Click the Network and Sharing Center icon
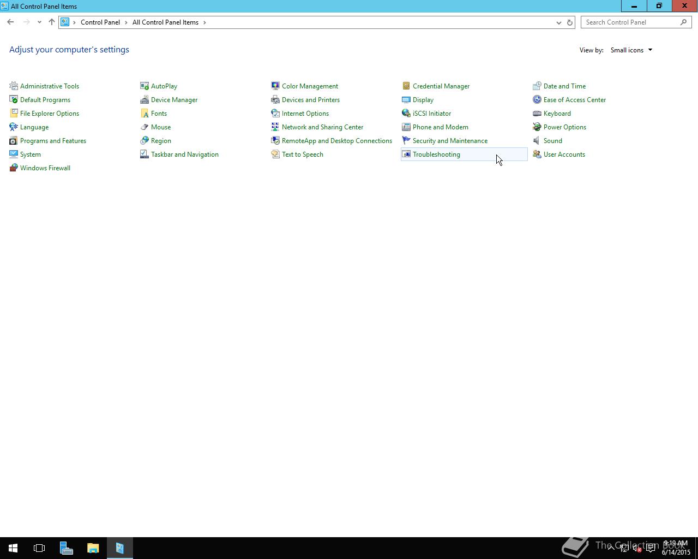 click(x=275, y=127)
